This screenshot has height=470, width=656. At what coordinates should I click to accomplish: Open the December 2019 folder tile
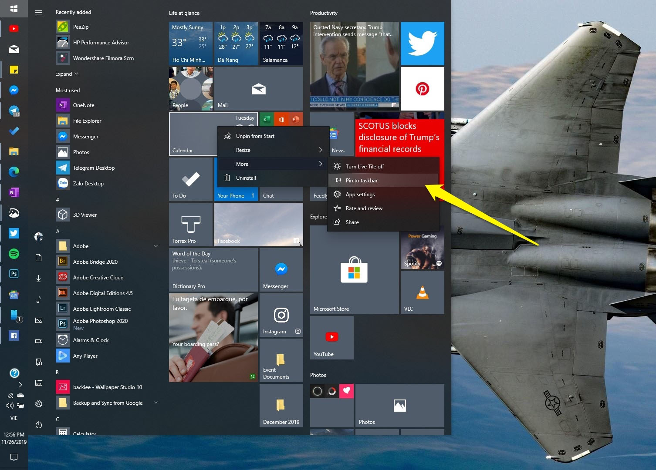(281, 406)
